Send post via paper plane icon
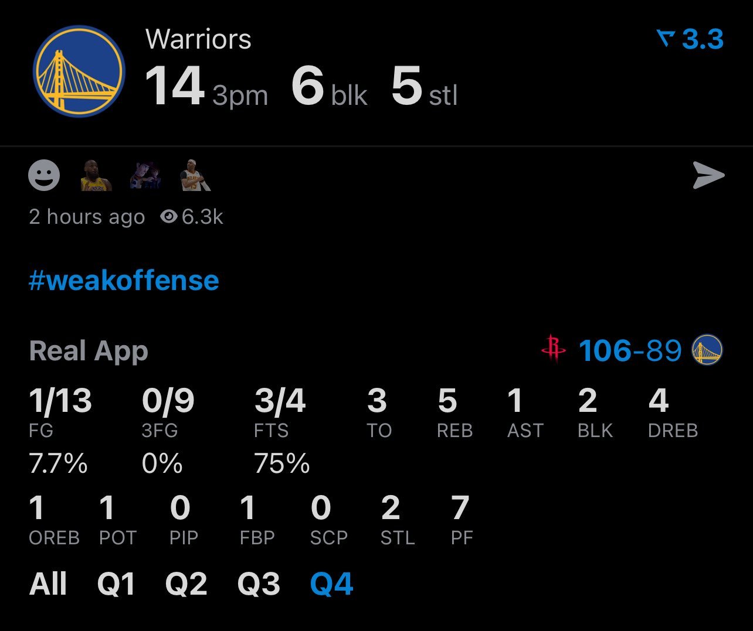Screen dimensions: 753x631 coord(708,176)
